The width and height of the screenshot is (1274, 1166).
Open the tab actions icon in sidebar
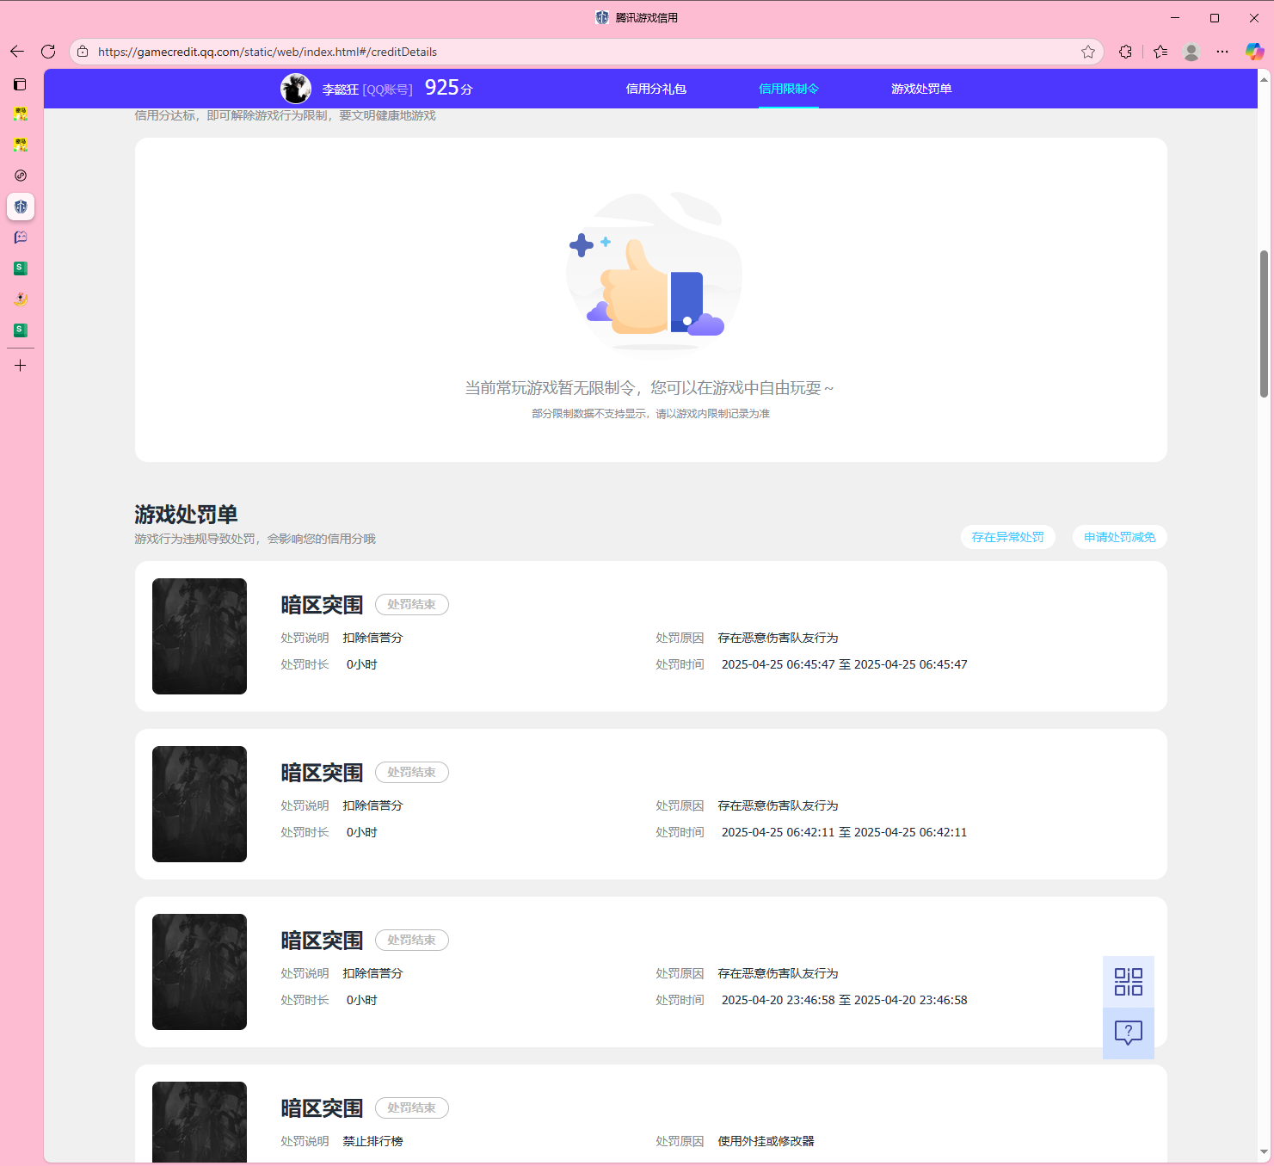tap(20, 84)
